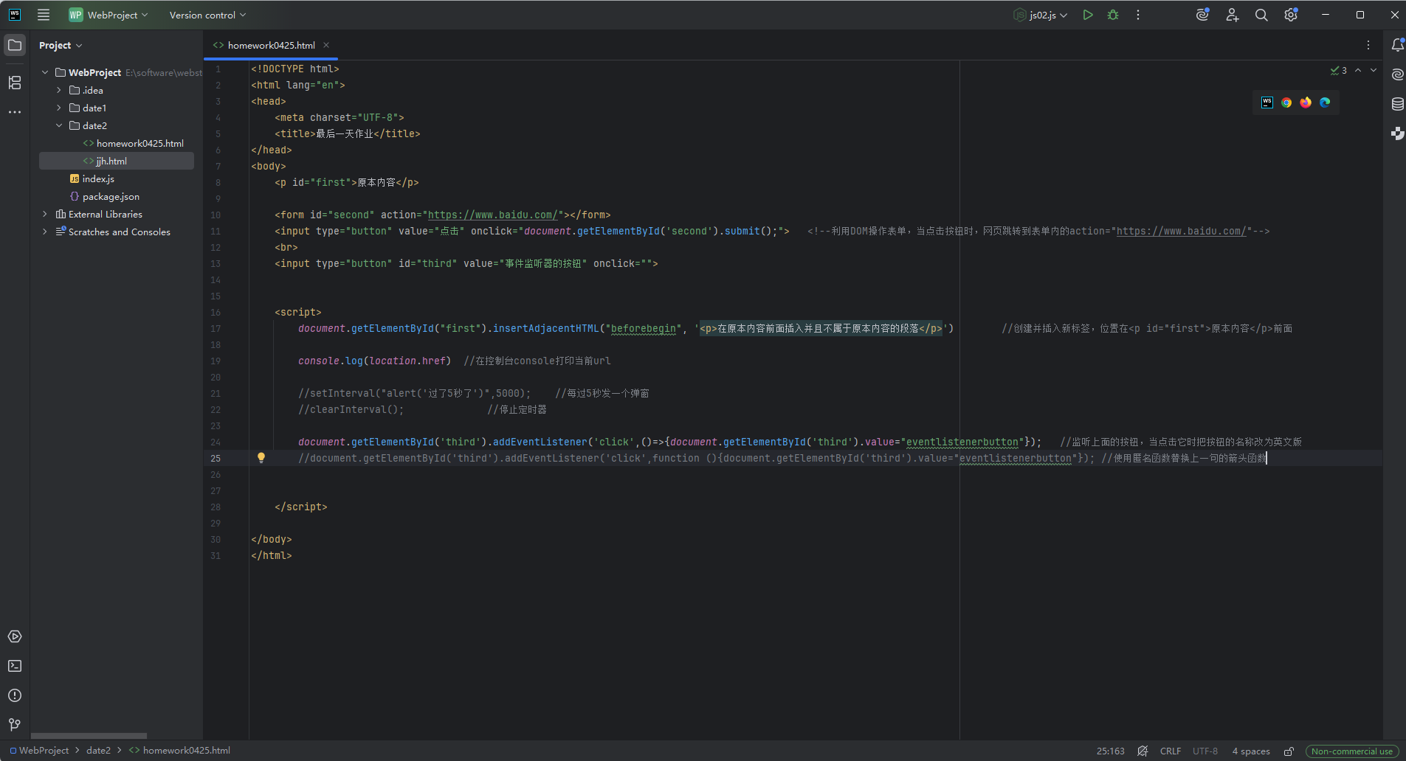
Task: Open in Firefox browser icon
Action: pos(1306,102)
